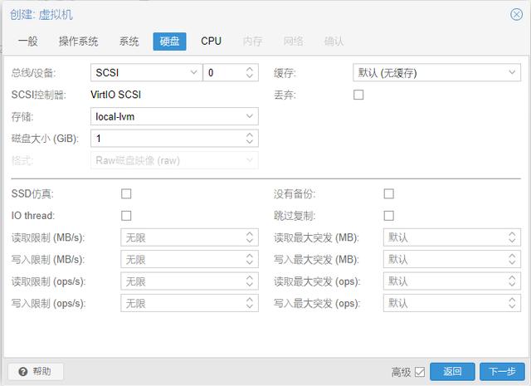Open the 确认 tab
This screenshot has height=386, width=531.
[334, 42]
